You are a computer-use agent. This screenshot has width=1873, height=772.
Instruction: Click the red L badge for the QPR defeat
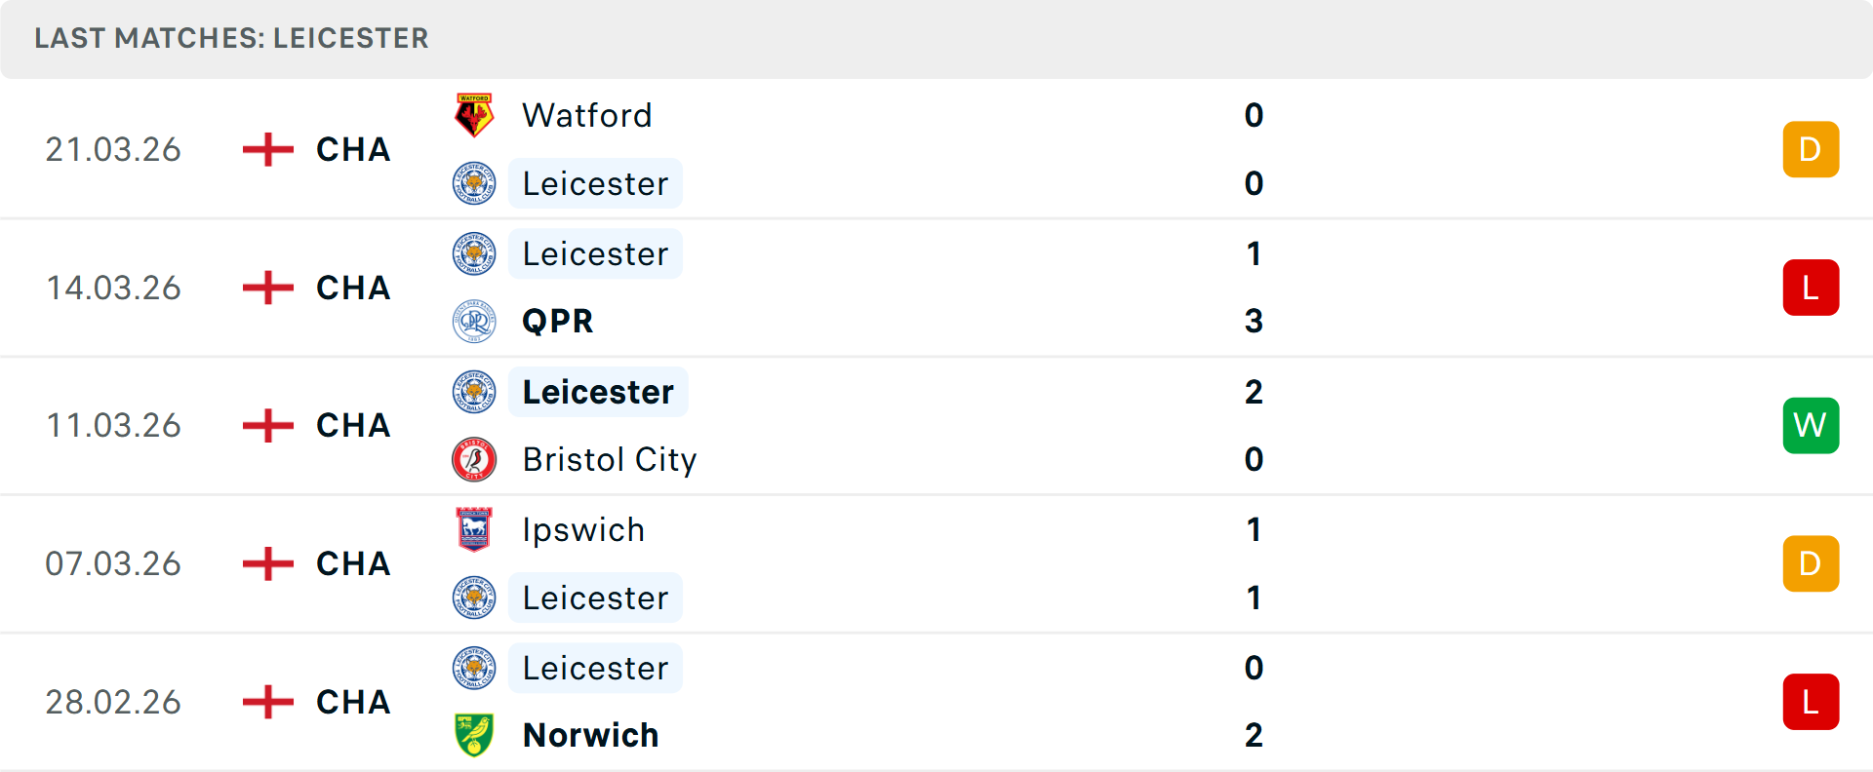tap(1811, 288)
